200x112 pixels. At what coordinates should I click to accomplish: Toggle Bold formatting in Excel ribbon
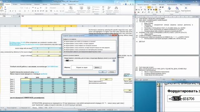click(10, 11)
